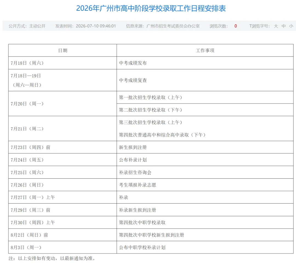Select 第四批次普通高中和综合高中录取（下午） text
The width and height of the screenshot is (296, 268).
(162, 135)
